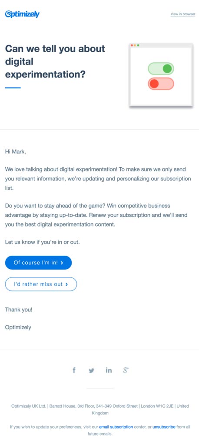
Task: Click the Optimizely logo
Action: tap(22, 14)
